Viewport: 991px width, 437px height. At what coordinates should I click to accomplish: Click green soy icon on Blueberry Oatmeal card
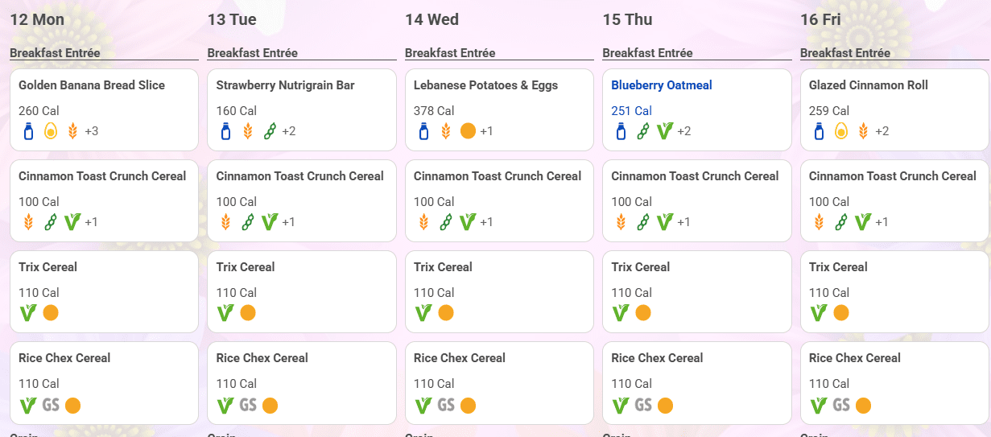pyautogui.click(x=643, y=131)
